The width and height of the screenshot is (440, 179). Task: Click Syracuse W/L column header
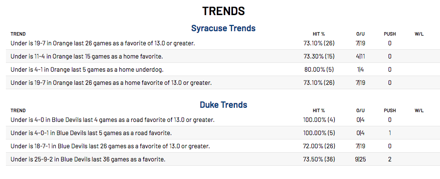point(419,34)
